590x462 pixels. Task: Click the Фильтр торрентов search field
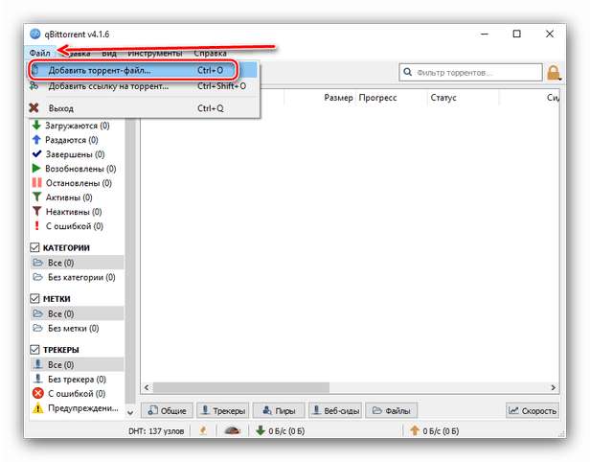pyautogui.click(x=469, y=73)
